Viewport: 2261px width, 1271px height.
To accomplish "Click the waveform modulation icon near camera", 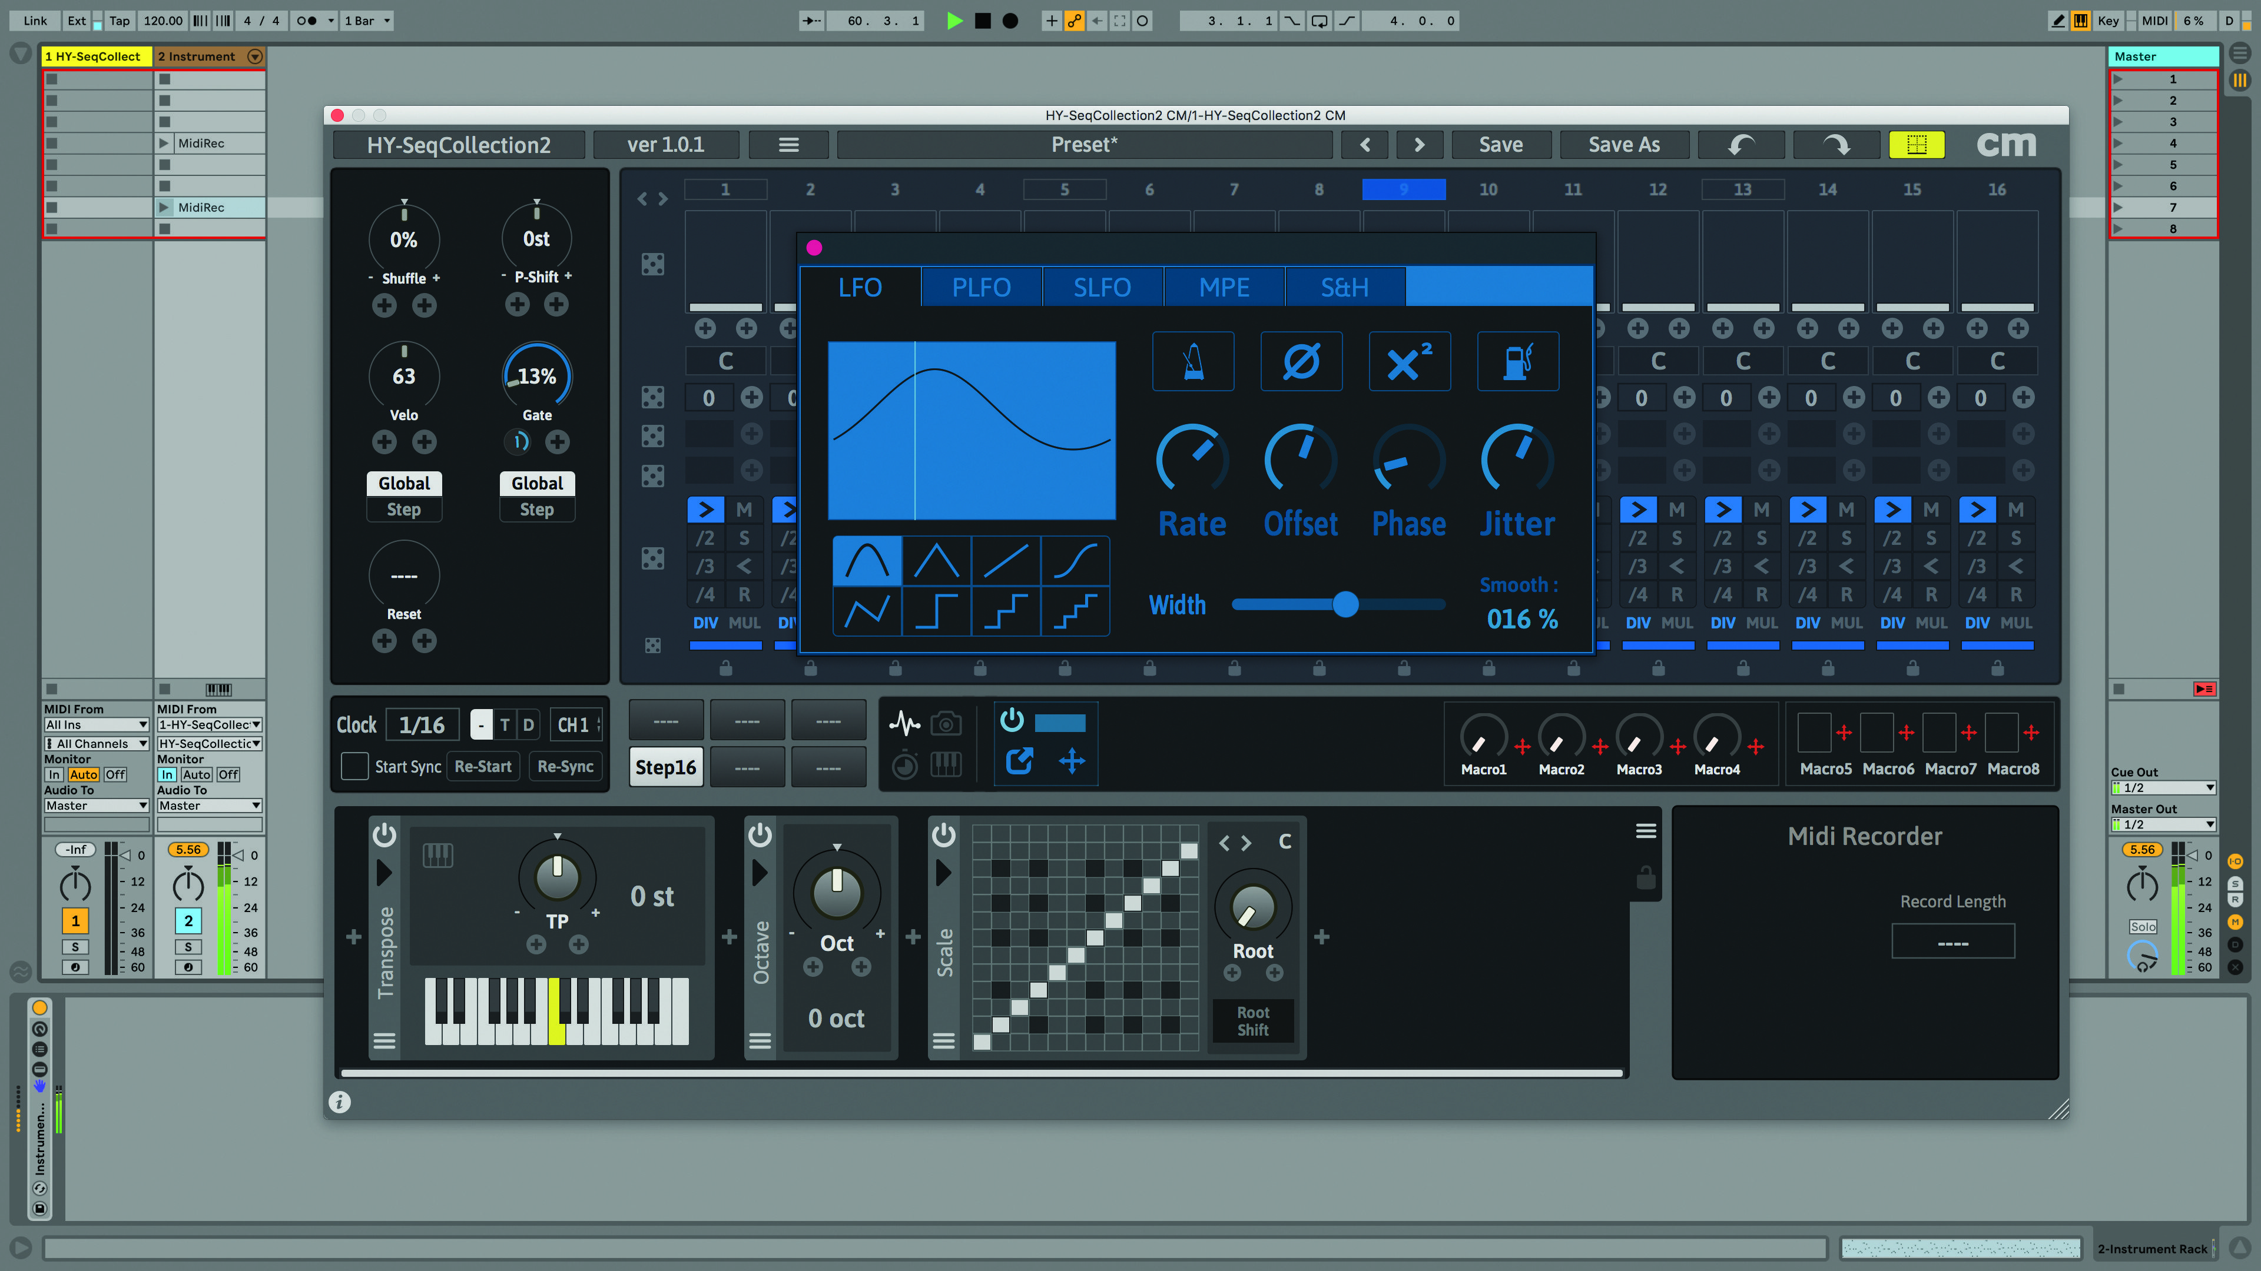I will point(904,724).
